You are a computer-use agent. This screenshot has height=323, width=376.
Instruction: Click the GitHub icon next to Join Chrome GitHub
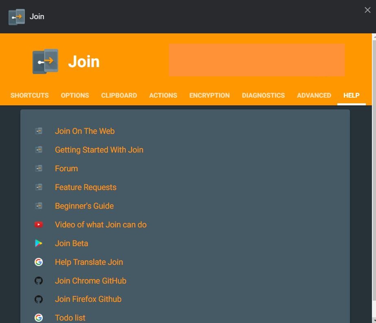[x=39, y=281]
